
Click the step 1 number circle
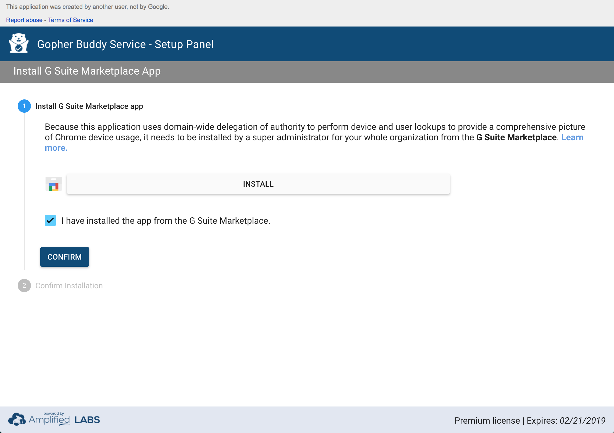[x=24, y=106]
